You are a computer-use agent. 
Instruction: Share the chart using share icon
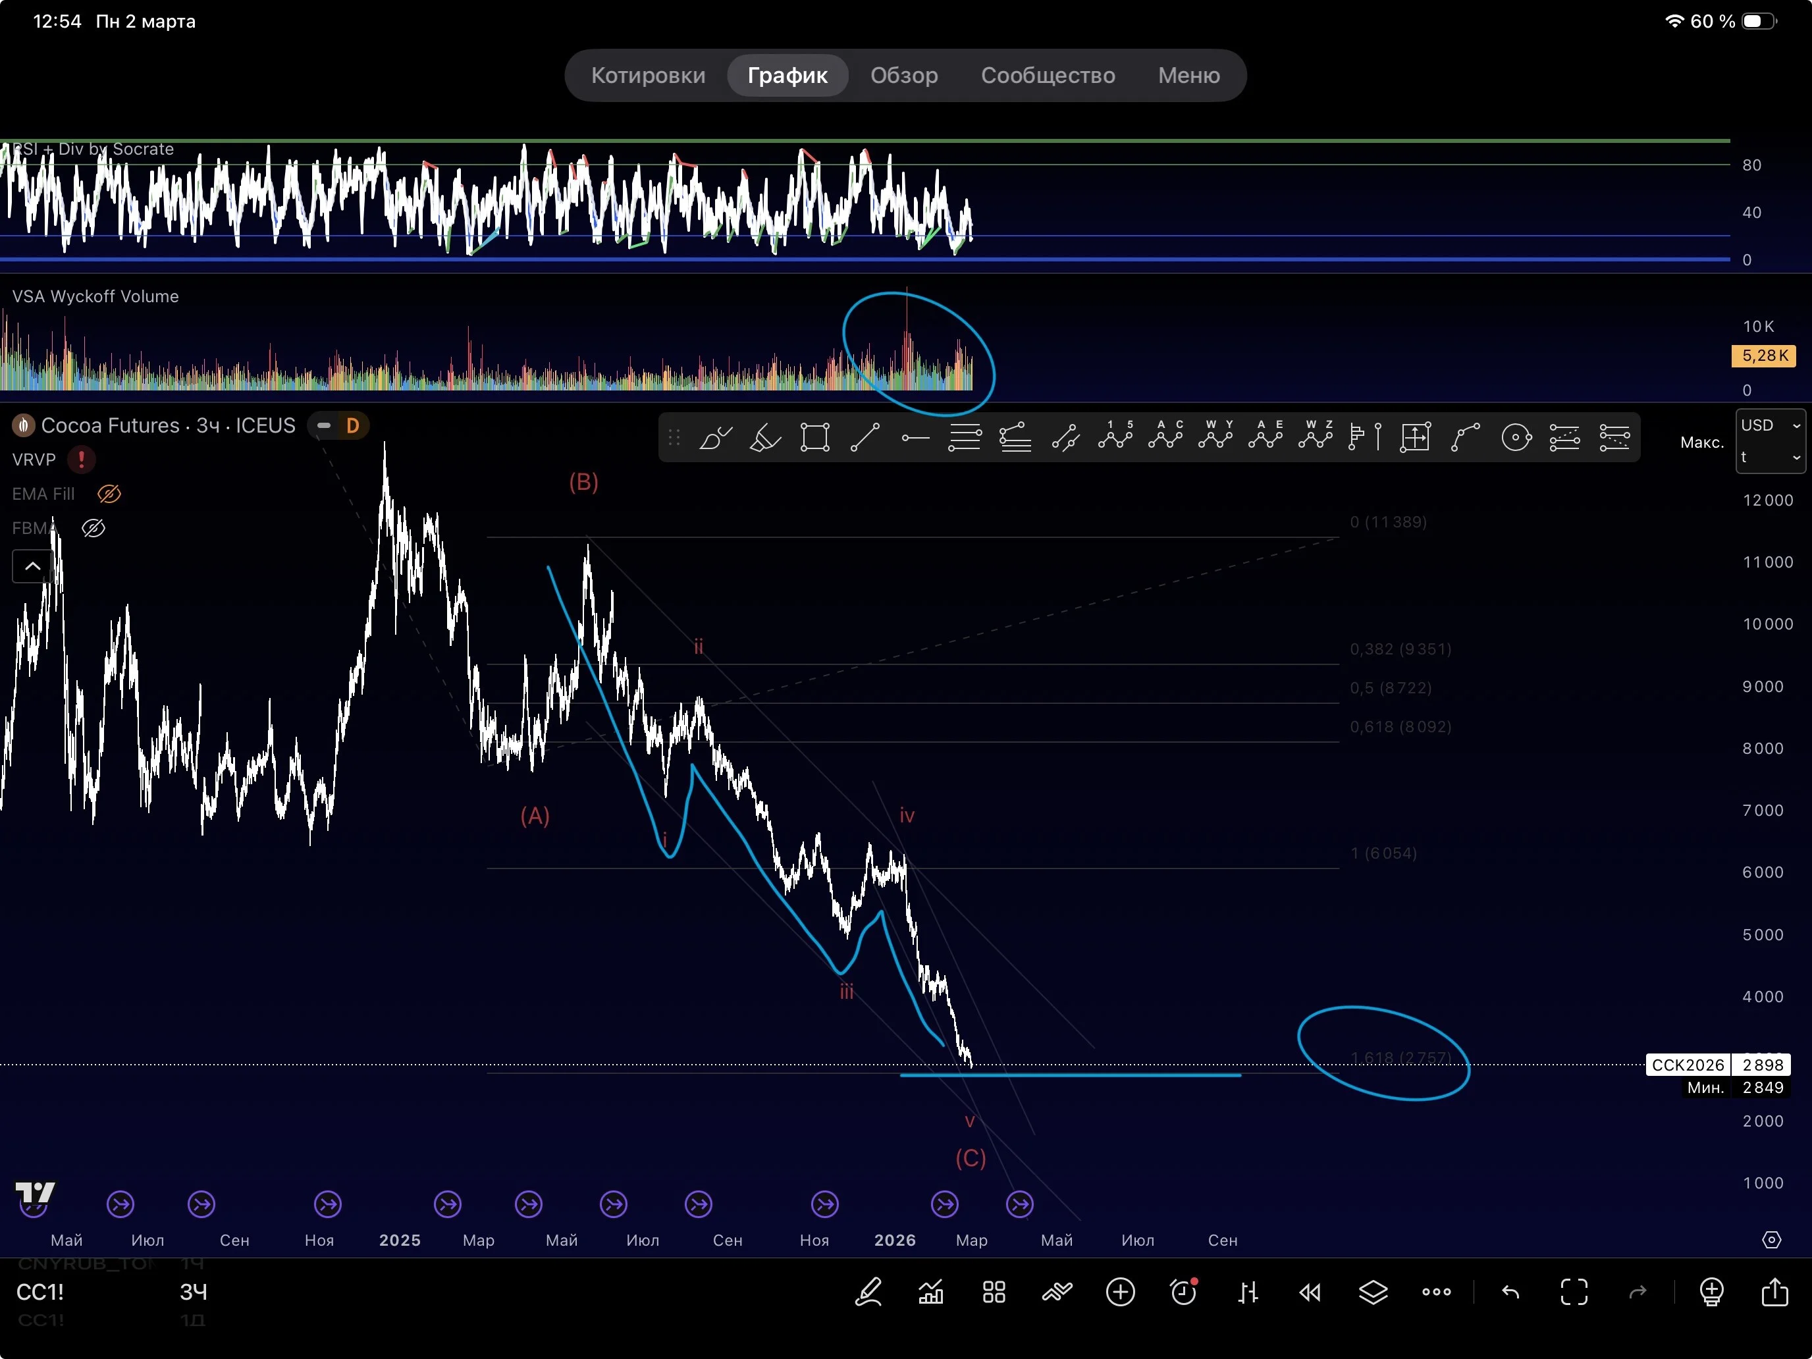pyautogui.click(x=1775, y=1292)
